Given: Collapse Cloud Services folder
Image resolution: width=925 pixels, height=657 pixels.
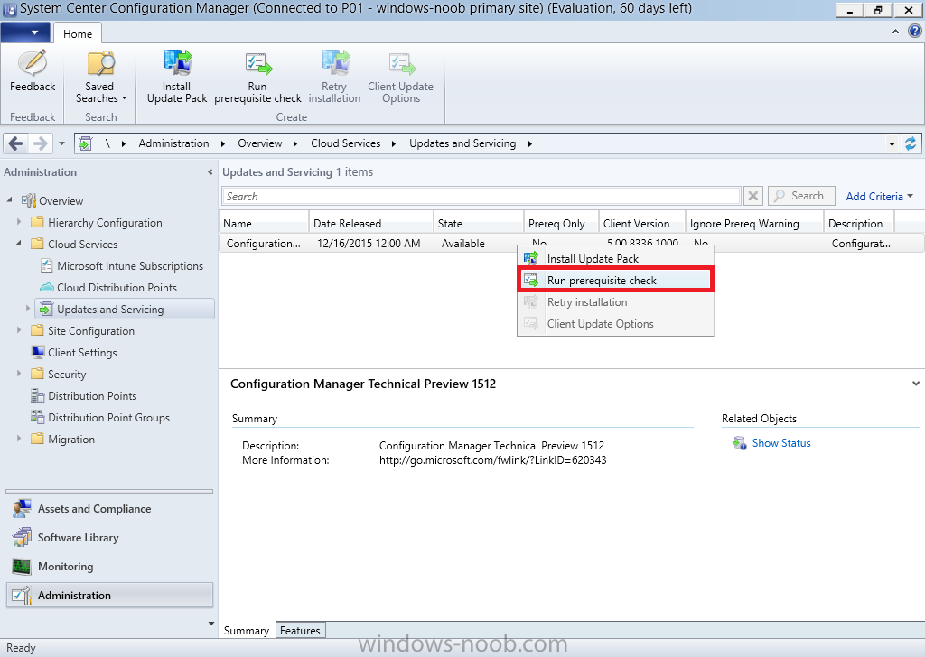Looking at the screenshot, I should pyautogui.click(x=19, y=244).
